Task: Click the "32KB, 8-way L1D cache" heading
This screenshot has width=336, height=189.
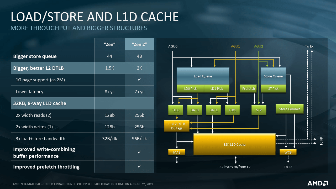Action: coord(40,103)
